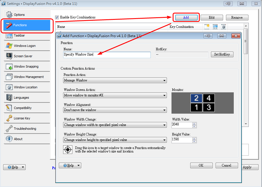Expand the Window Alignment dropdown
The image size is (262, 187).
(x=115, y=110)
